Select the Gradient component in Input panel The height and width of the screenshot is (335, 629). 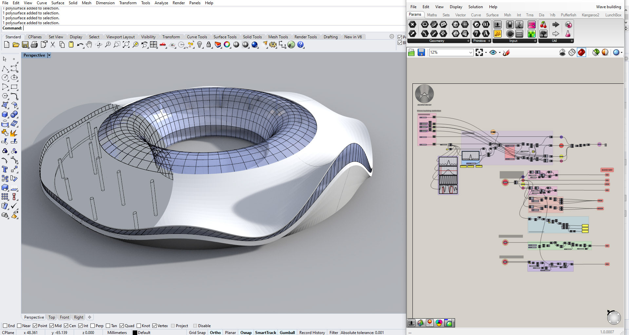coord(531,25)
